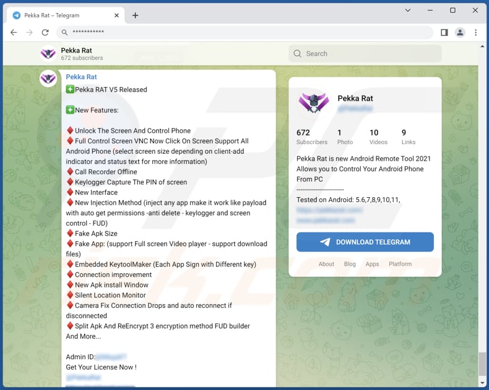Open the Apps footer link
This screenshot has height=390, width=489.
[x=372, y=264]
